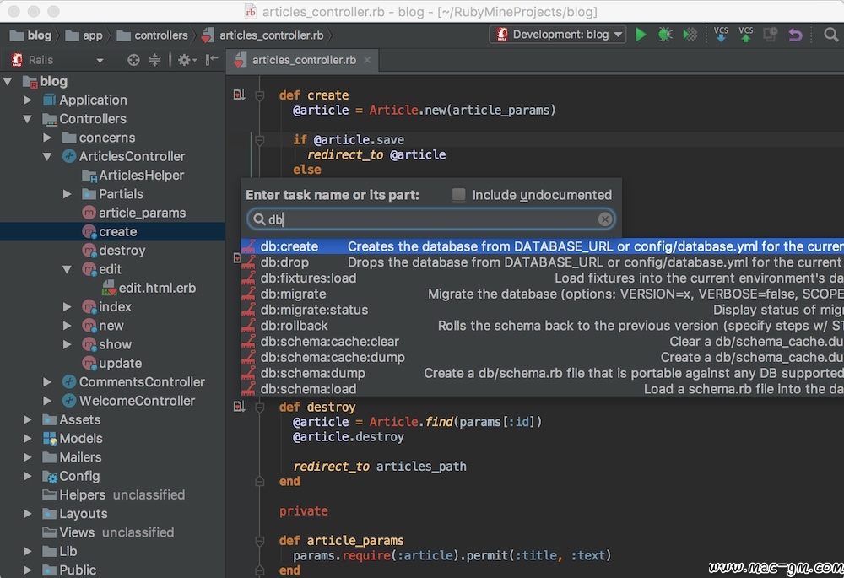The height and width of the screenshot is (578, 844).
Task: Click the VCS commit changes icon
Action: (745, 35)
